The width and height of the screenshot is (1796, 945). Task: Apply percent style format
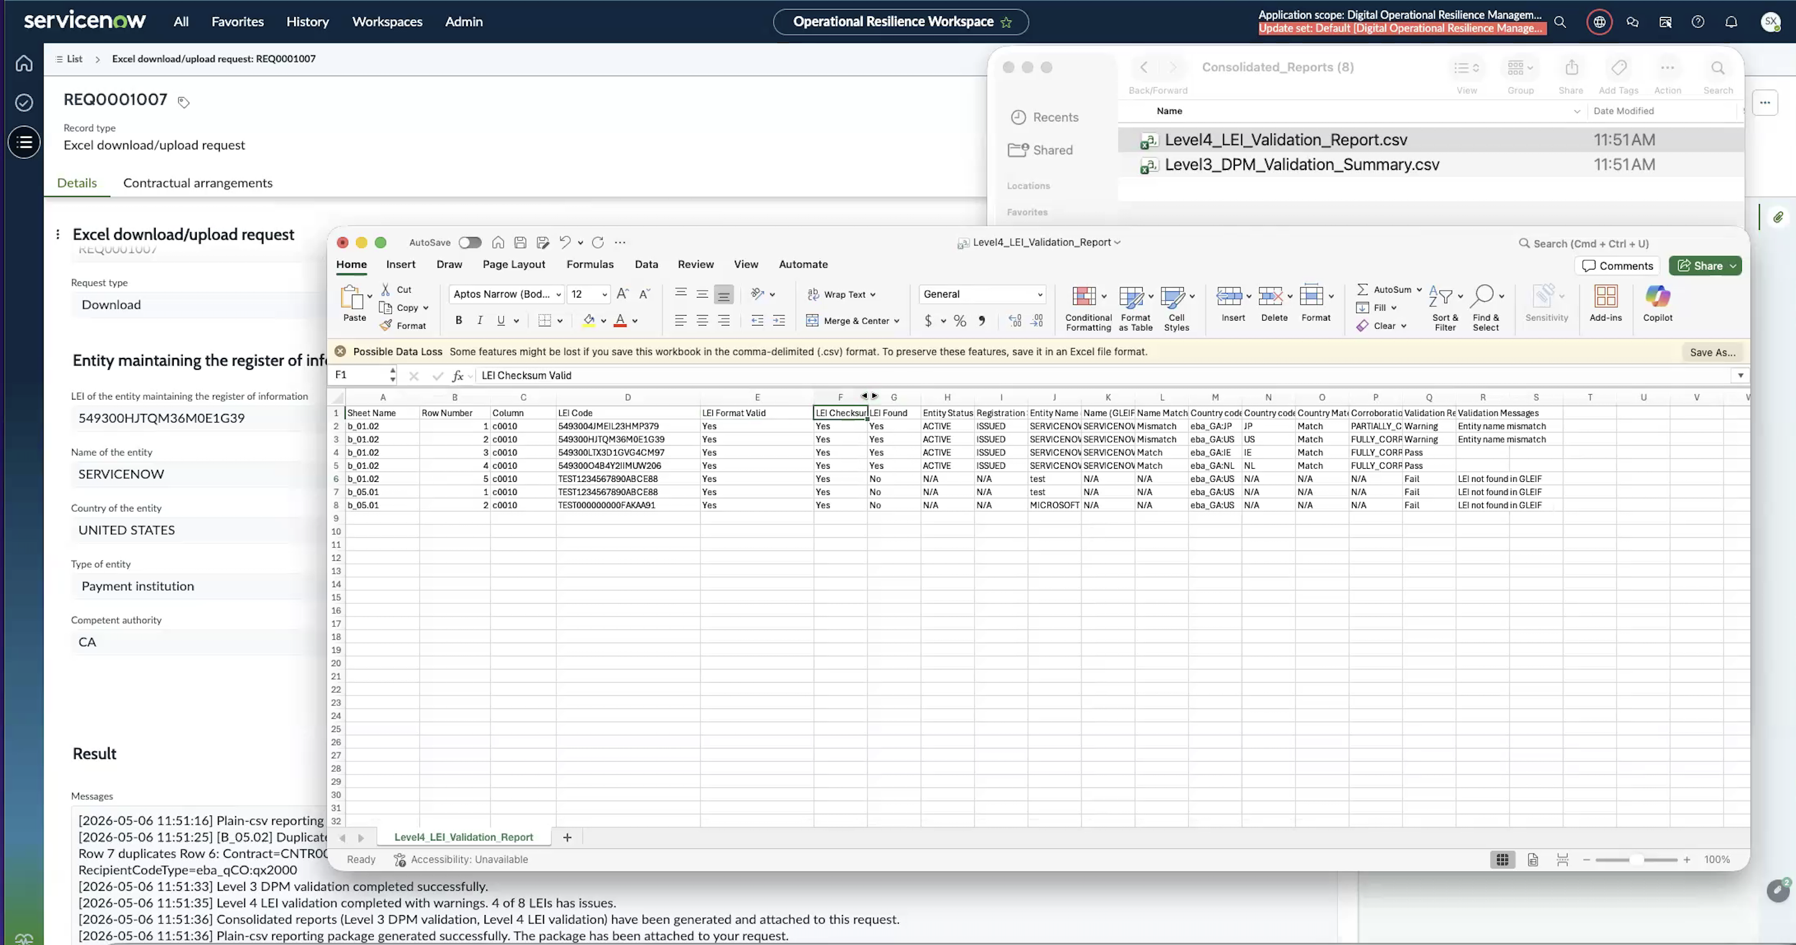[960, 321]
